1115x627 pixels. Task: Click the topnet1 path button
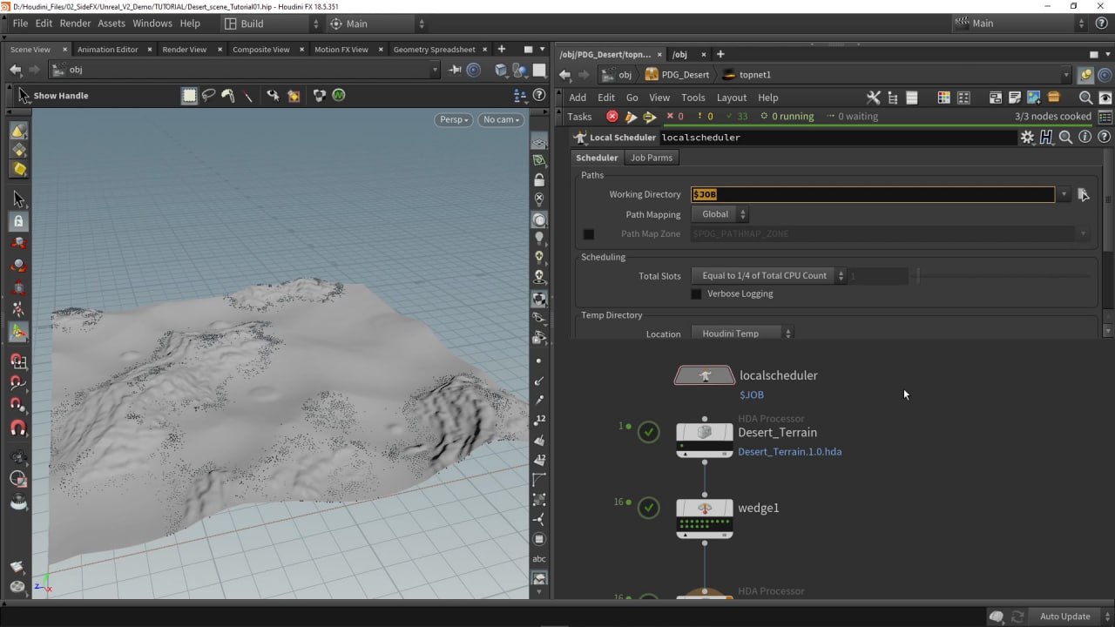(x=747, y=75)
